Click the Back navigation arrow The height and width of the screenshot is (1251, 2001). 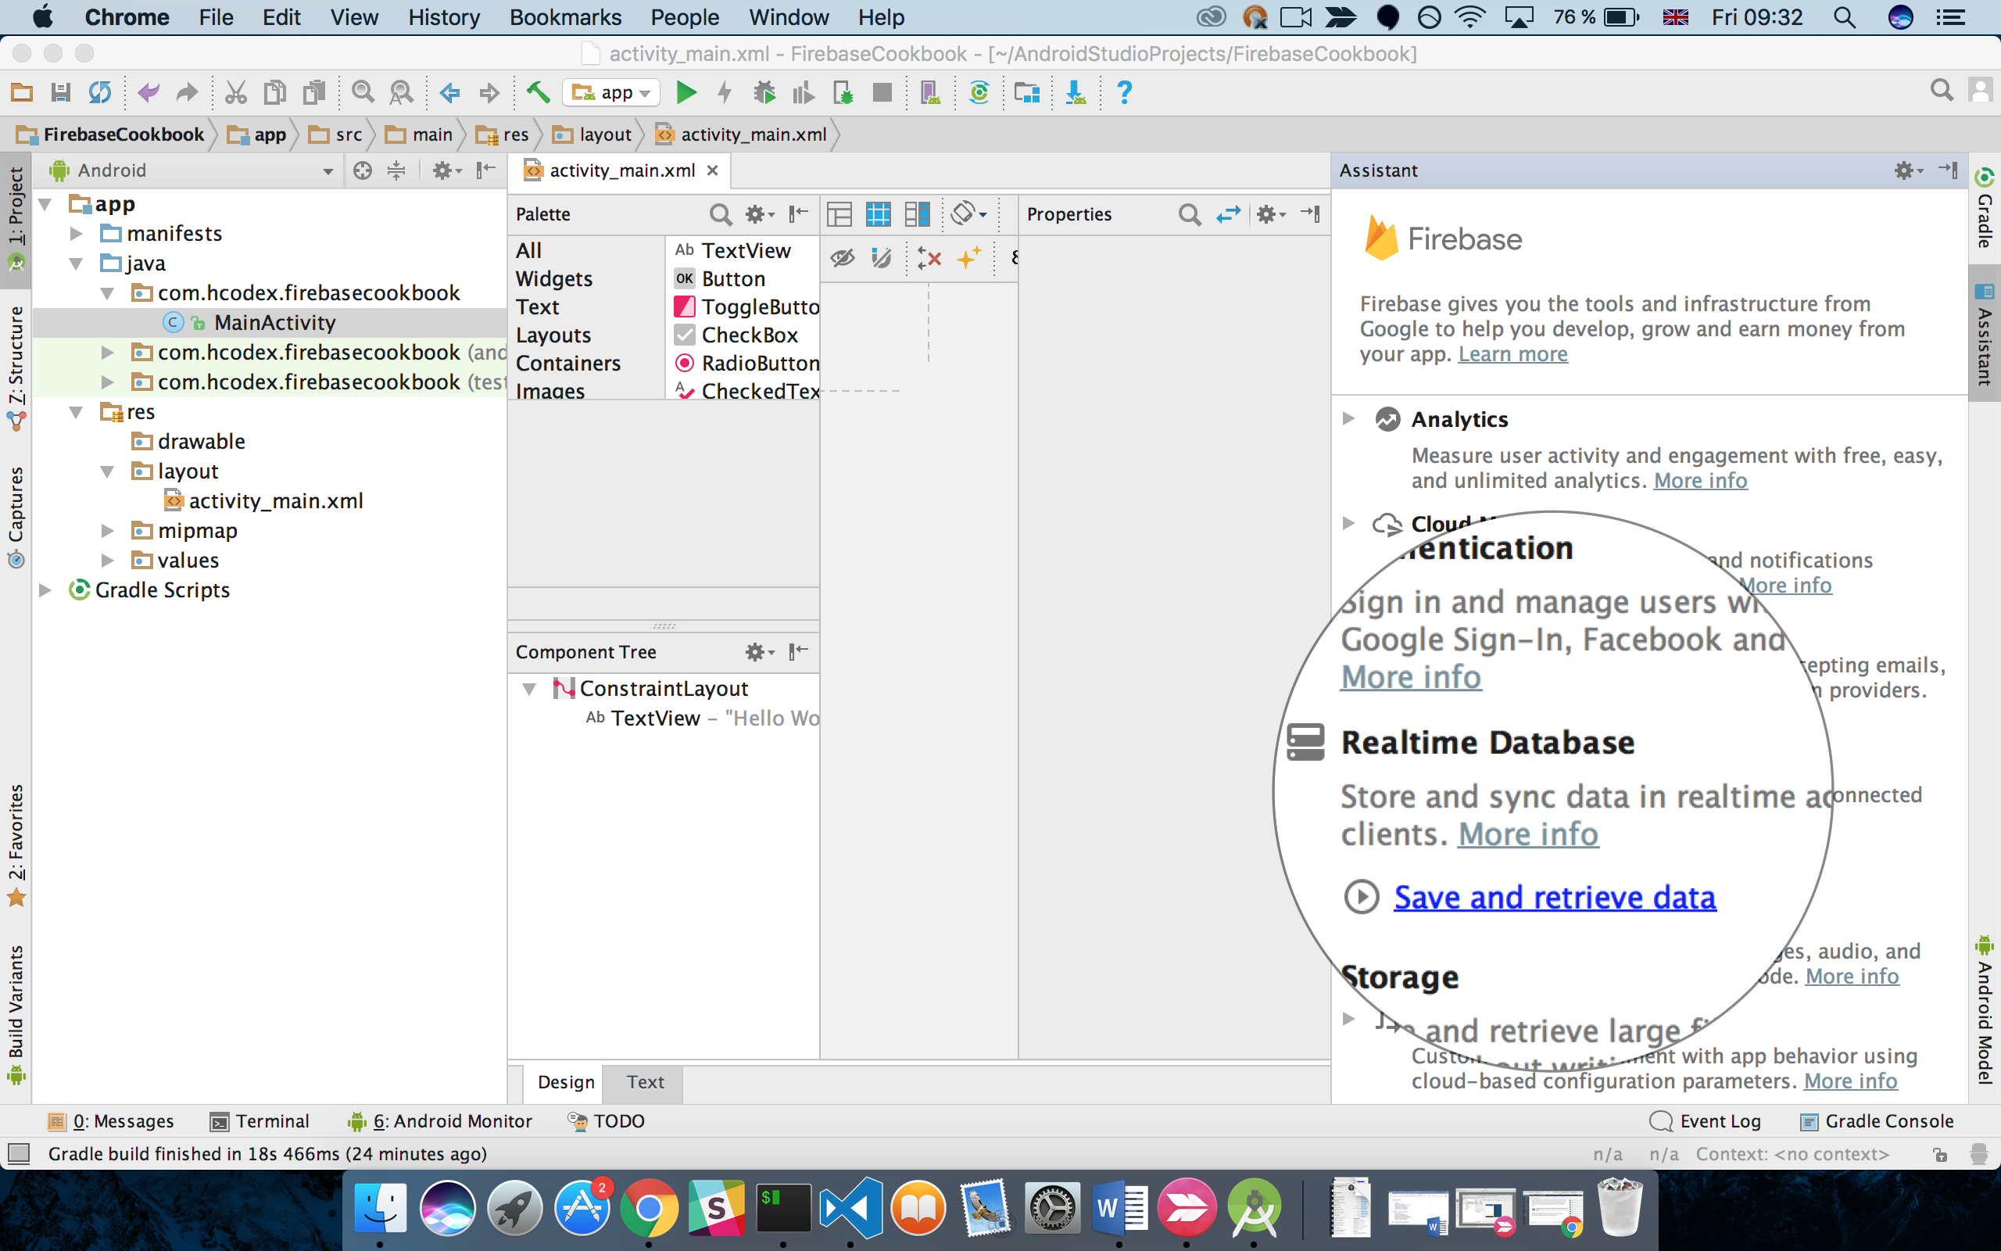point(449,93)
